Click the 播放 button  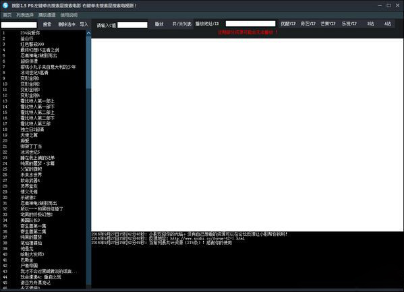click(x=159, y=24)
